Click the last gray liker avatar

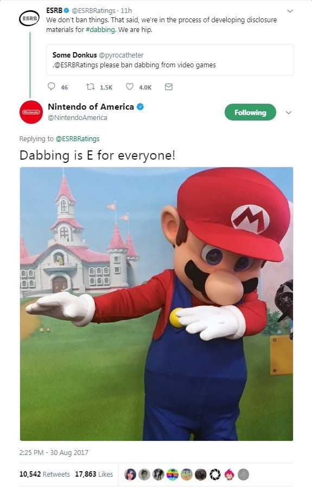(243, 475)
